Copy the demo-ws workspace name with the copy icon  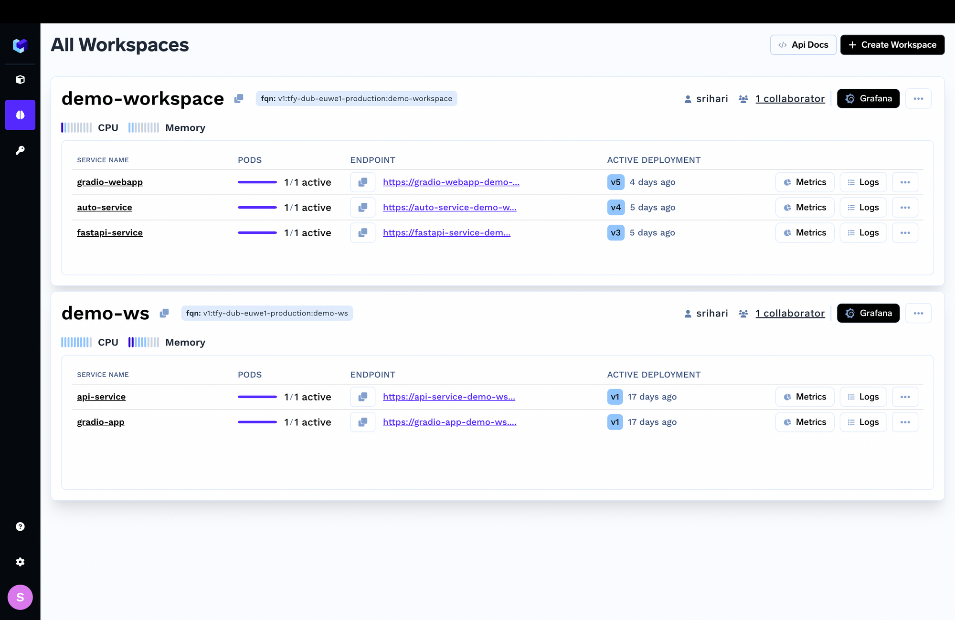click(164, 313)
